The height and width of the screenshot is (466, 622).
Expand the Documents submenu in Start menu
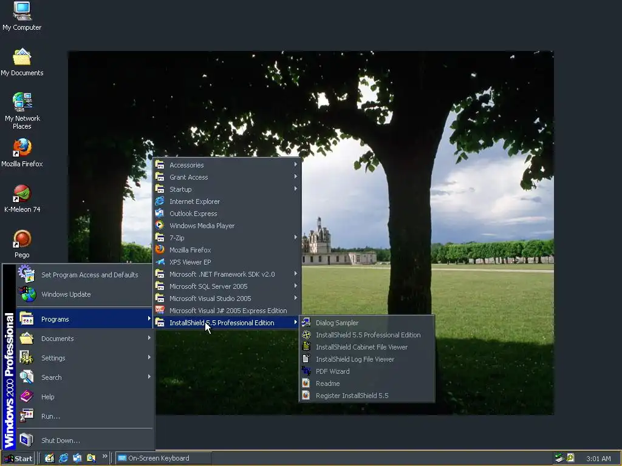coord(84,339)
